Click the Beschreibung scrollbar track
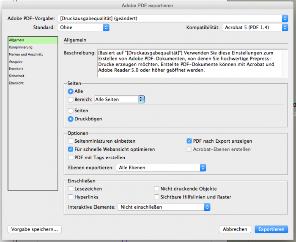This screenshot has width=296, height=242. (x=285, y=63)
